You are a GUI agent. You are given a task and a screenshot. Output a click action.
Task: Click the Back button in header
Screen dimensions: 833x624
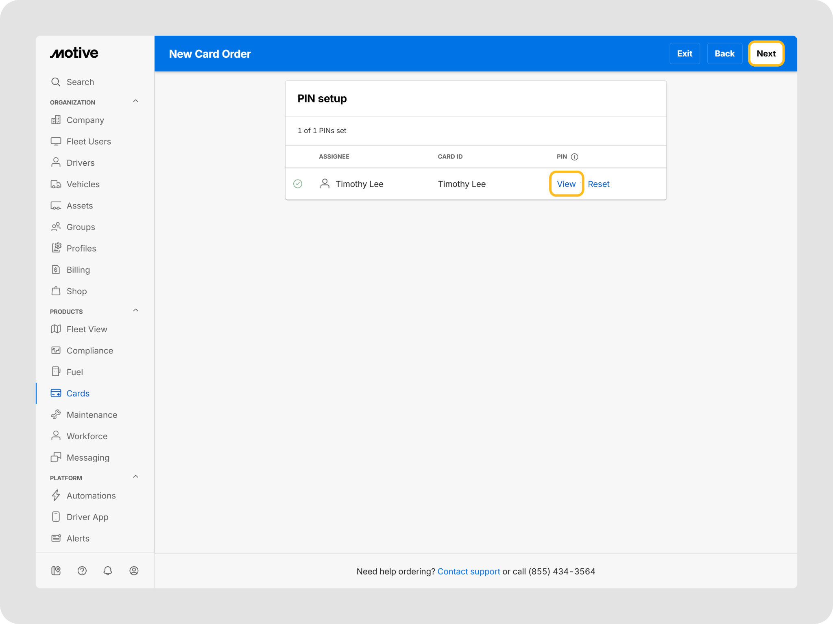pos(724,54)
